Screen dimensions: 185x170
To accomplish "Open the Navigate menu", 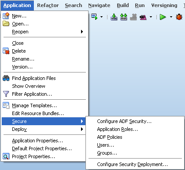I will pos(99,5).
